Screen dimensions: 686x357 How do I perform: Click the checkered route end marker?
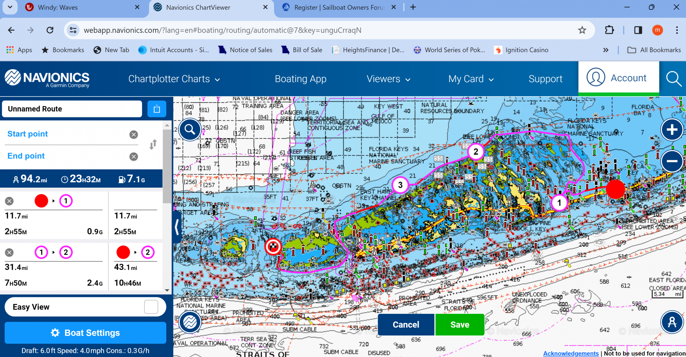[x=273, y=246]
